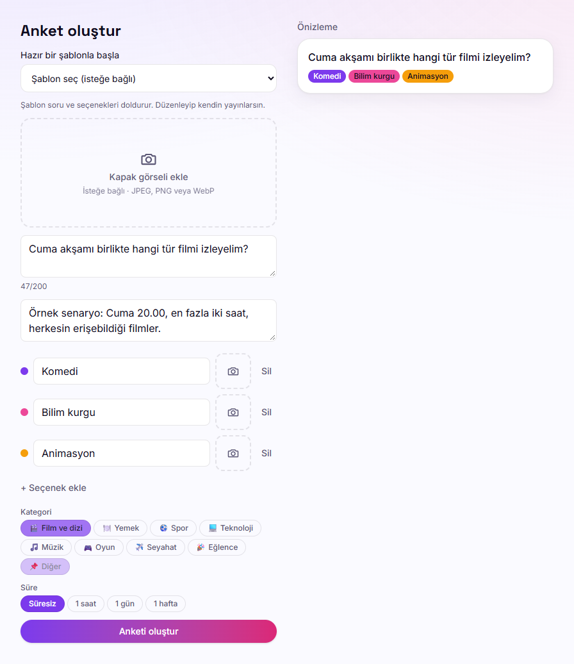Click the Anketi oluştur button
Image resolution: width=574 pixels, height=664 pixels.
(x=149, y=631)
